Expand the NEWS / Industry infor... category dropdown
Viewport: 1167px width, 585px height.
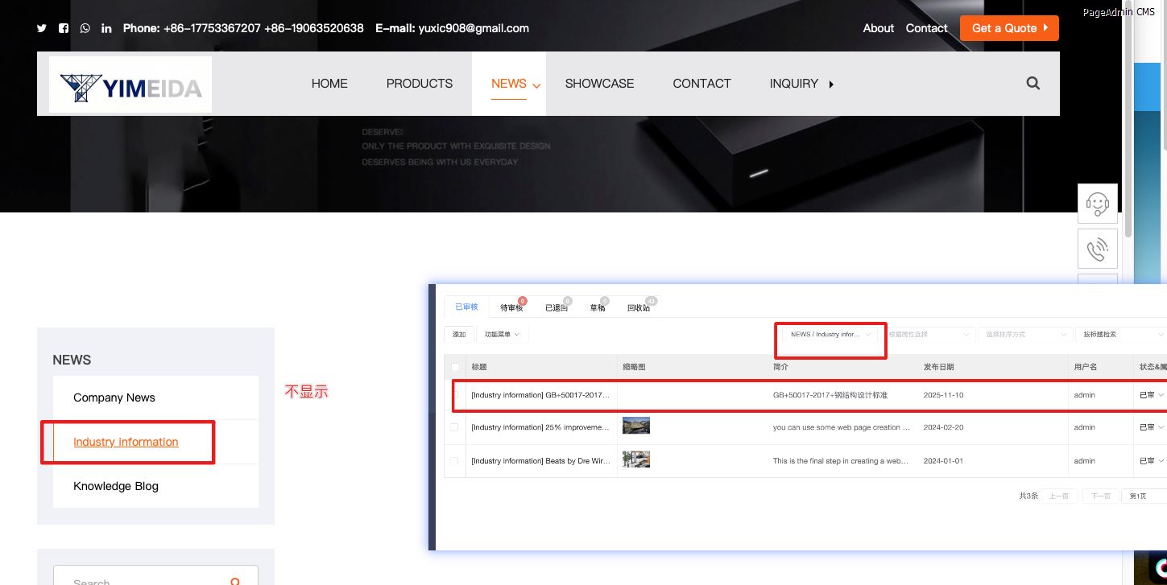pyautogui.click(x=831, y=334)
